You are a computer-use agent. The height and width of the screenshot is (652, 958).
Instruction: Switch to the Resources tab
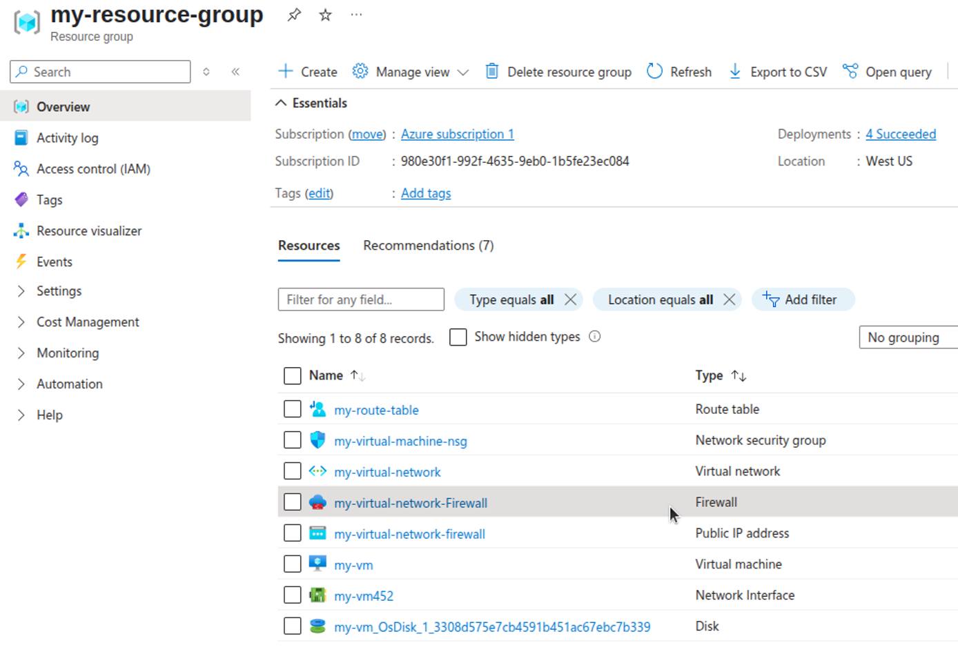(309, 245)
